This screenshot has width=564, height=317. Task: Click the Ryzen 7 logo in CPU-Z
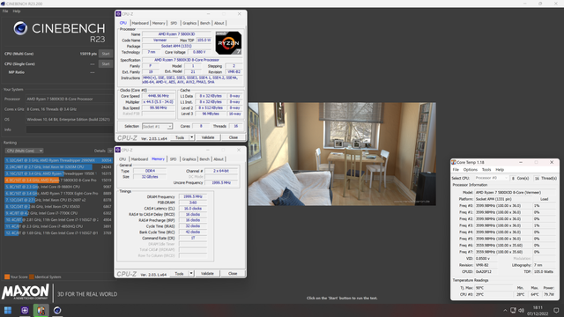tap(228, 43)
